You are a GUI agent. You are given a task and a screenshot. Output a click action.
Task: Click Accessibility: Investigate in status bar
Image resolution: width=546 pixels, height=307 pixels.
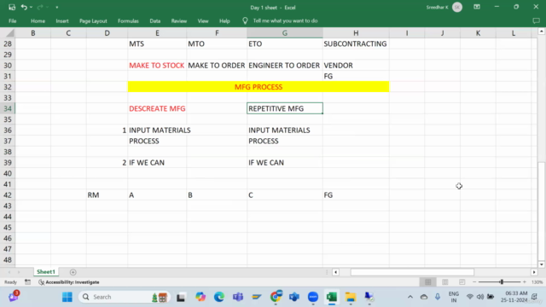click(x=69, y=282)
